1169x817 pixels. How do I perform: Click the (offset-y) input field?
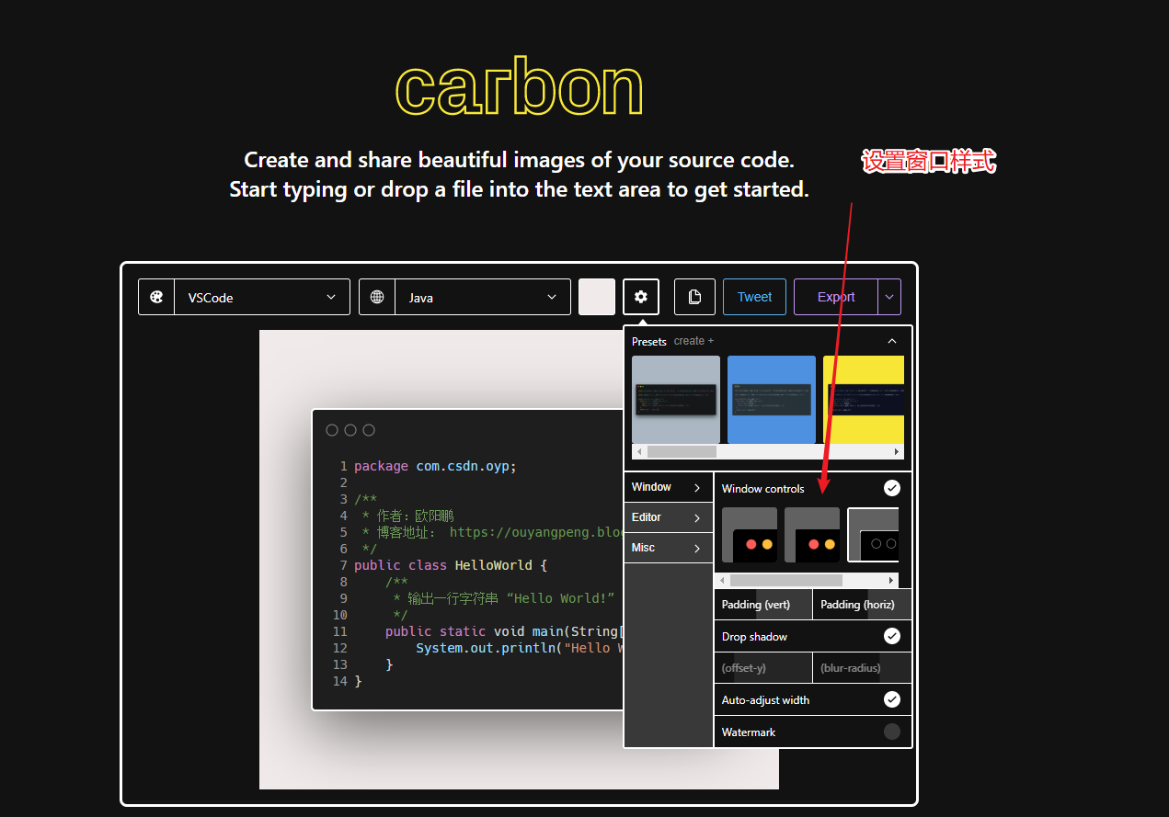(763, 668)
